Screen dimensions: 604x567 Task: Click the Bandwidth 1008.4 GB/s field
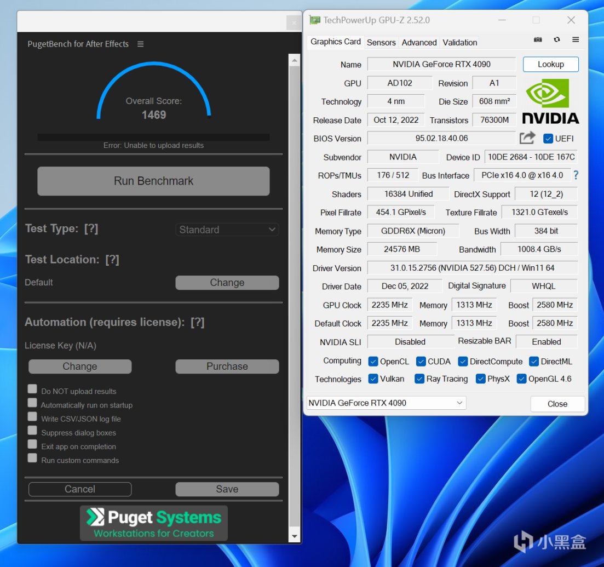[539, 249]
